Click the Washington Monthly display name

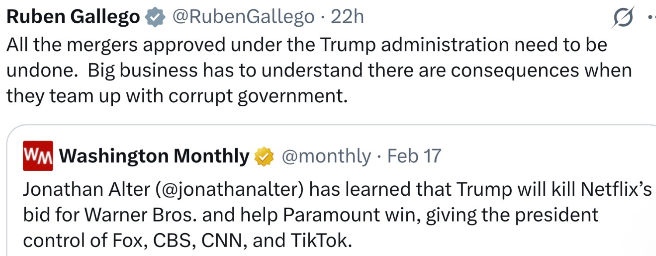tap(154, 156)
